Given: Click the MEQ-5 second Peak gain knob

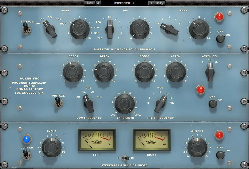Looking at the screenshot, I should [199, 29].
